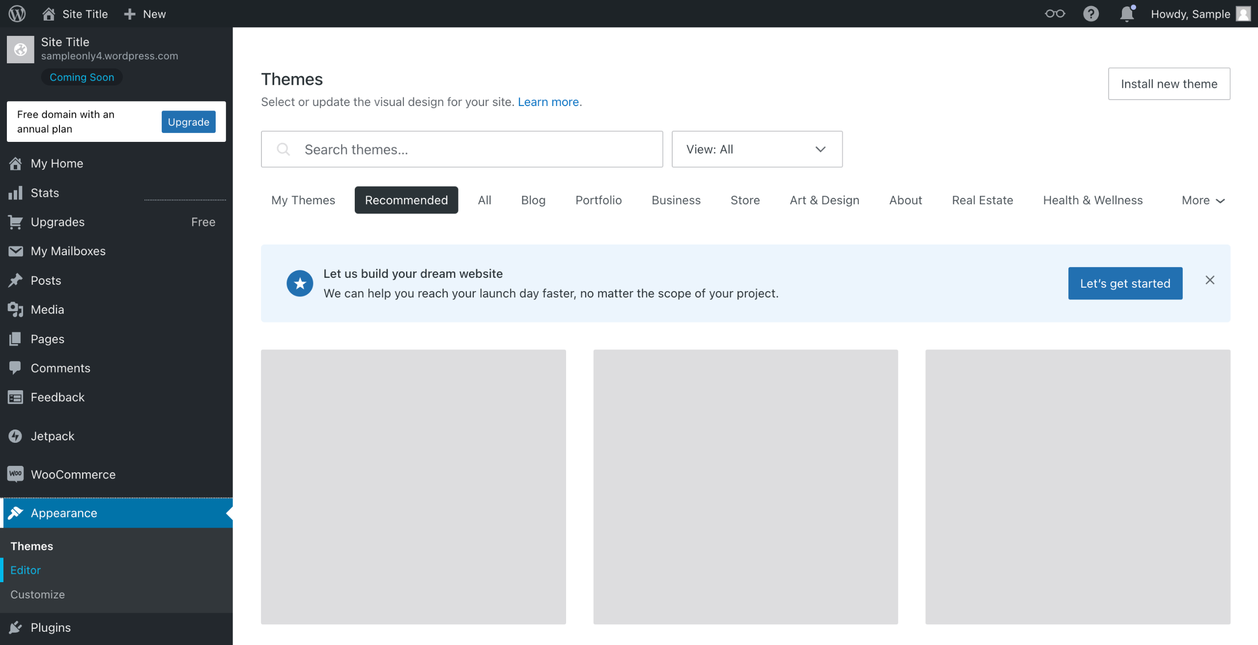The image size is (1258, 645).
Task: Open WooCommerce from the sidebar
Action: click(x=73, y=474)
